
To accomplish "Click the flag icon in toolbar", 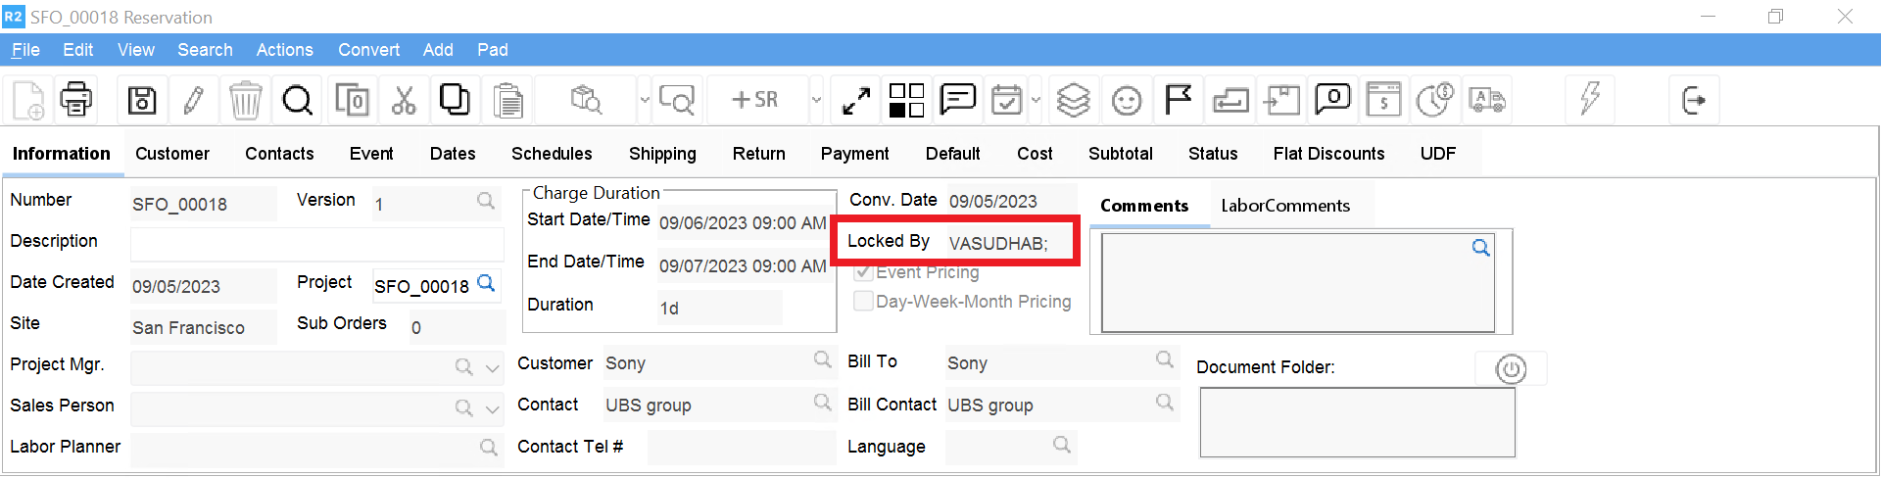I will pos(1178,100).
